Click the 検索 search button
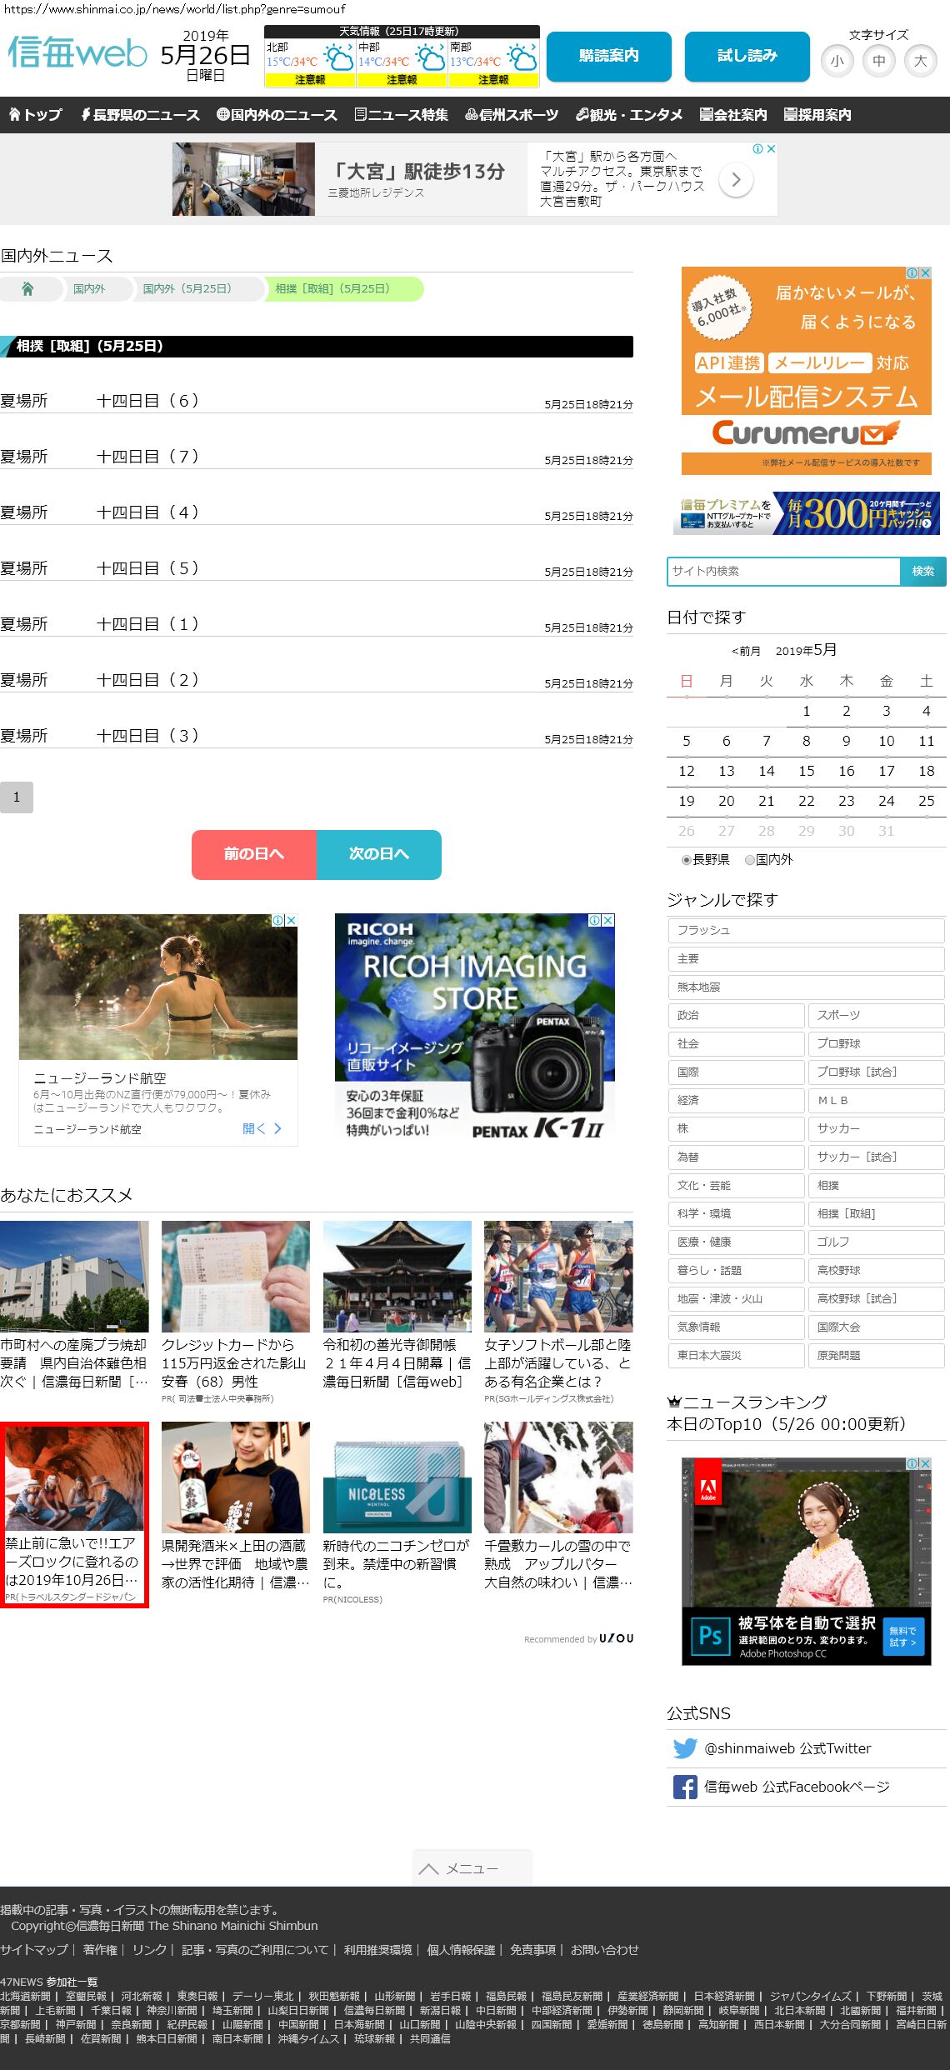The width and height of the screenshot is (950, 2070). click(922, 571)
